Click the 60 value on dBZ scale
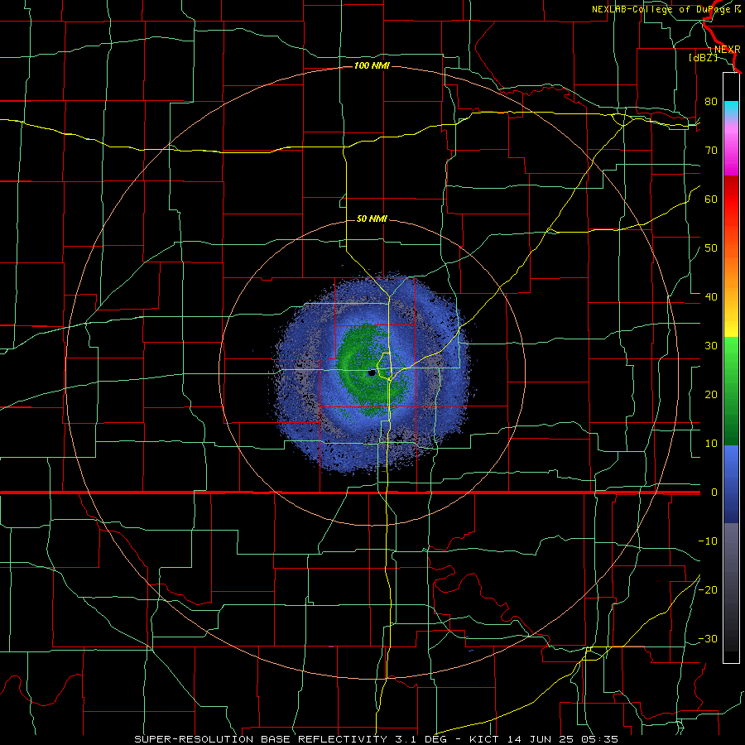The height and width of the screenshot is (745, 745). 711,199
